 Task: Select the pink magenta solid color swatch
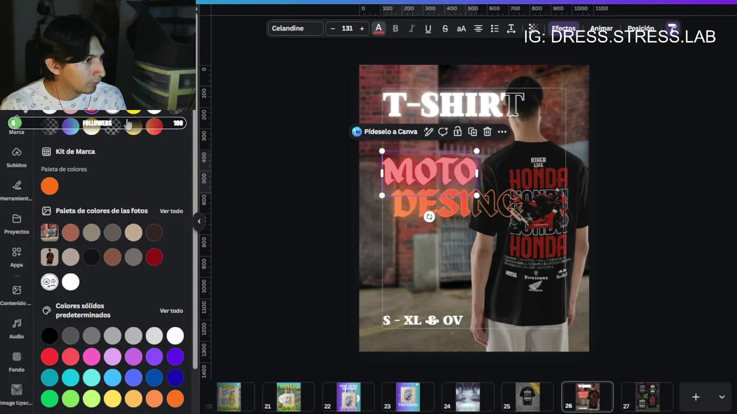point(92,356)
